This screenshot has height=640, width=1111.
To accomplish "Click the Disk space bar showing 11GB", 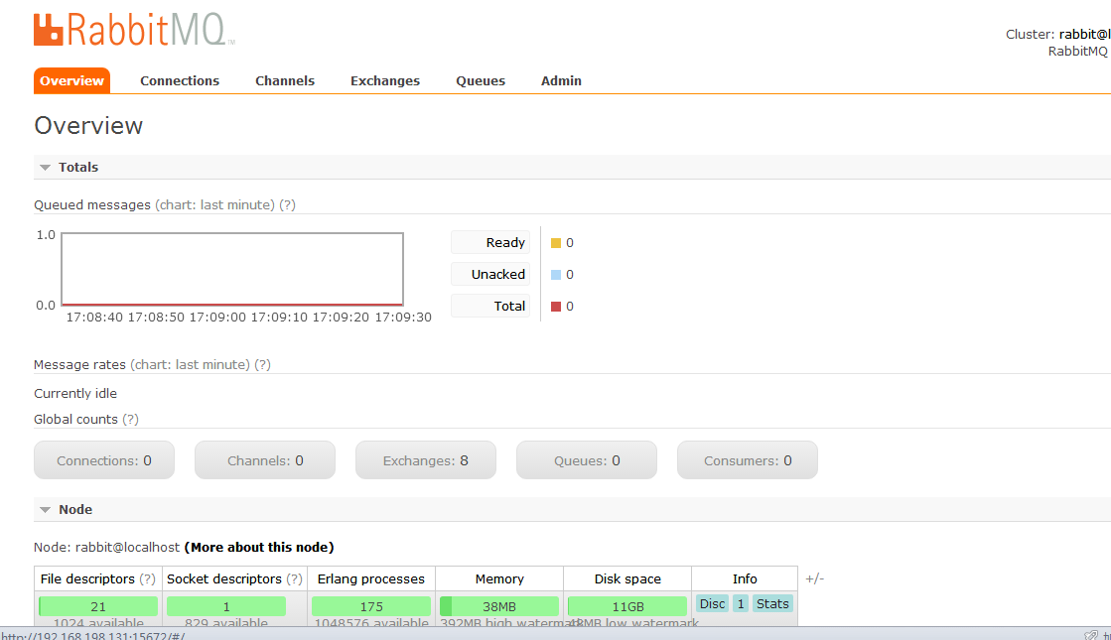I will coord(627,606).
